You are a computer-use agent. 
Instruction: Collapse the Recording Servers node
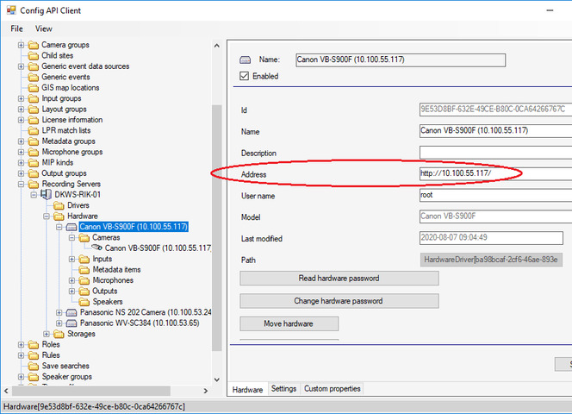click(22, 184)
